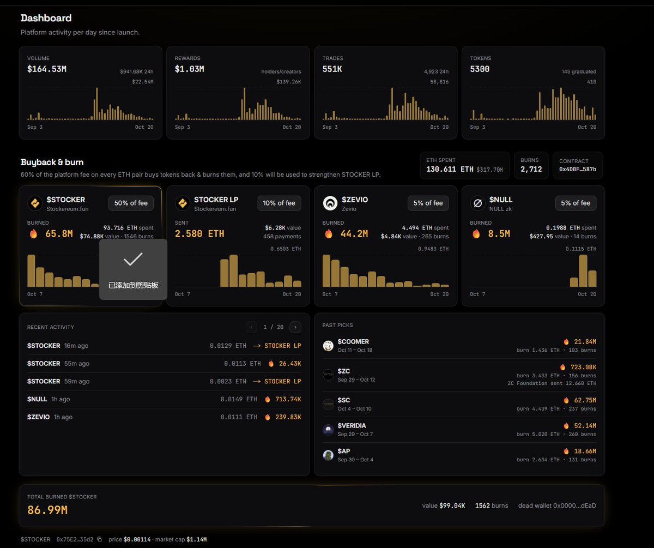Click the $SC avatar in Past Picks
This screenshot has height=548, width=654.
point(328,404)
